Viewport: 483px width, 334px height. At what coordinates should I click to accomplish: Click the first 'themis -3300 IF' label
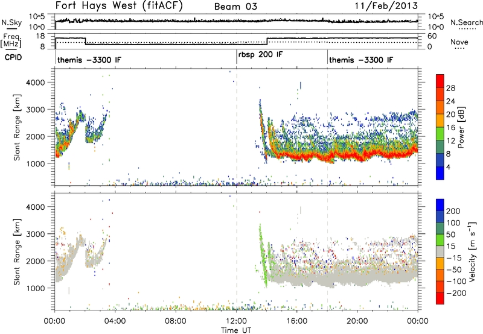89,60
